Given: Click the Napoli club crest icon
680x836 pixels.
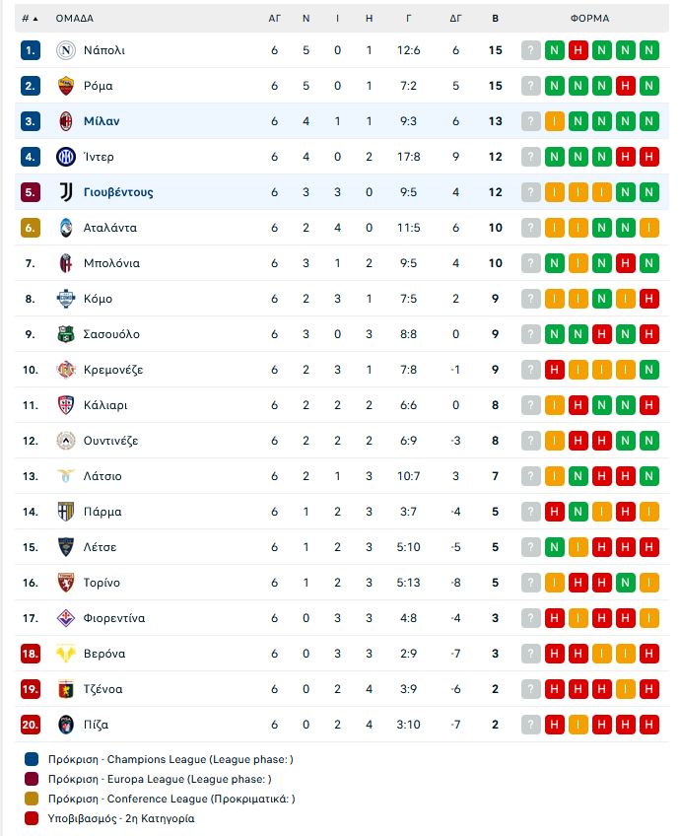Looking at the screenshot, I should point(66,50).
